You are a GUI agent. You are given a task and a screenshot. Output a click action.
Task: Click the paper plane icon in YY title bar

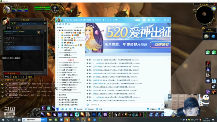(x=111, y=20)
